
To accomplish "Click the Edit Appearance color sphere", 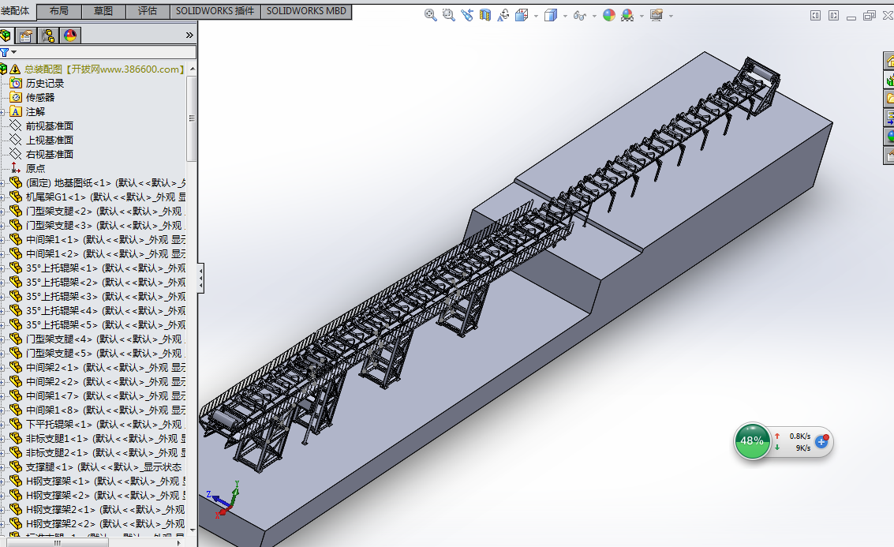I will coord(609,15).
